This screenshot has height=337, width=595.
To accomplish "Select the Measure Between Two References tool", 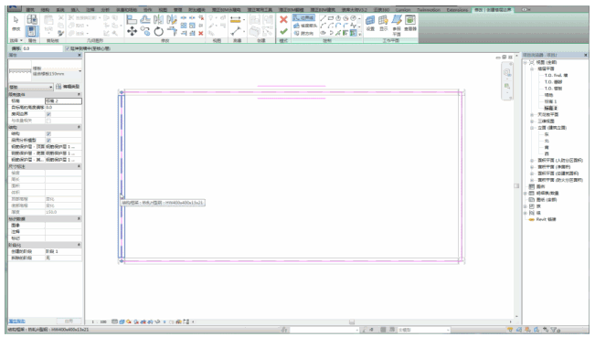I will pos(236,31).
